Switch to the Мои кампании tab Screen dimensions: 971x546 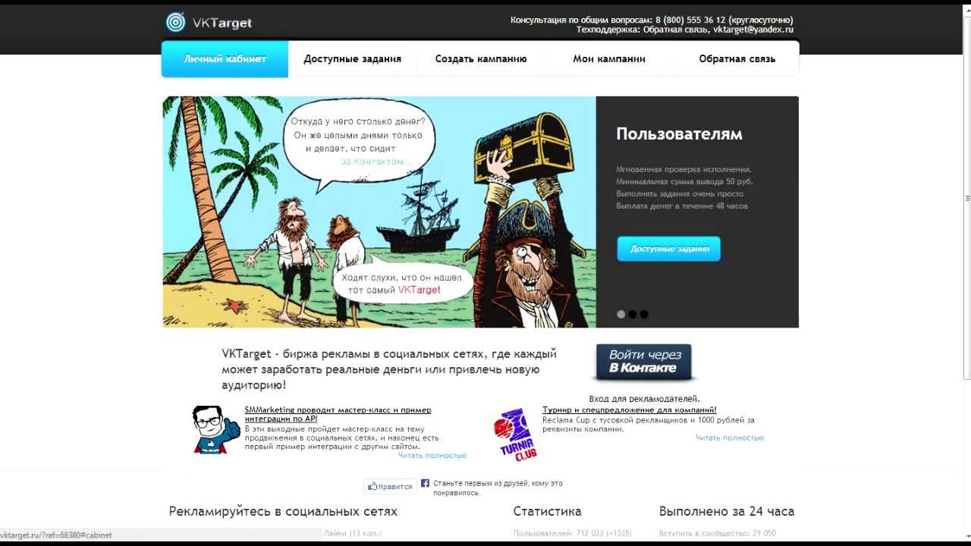click(x=609, y=59)
